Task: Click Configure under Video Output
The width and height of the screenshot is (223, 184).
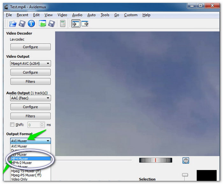Action: tap(31, 72)
